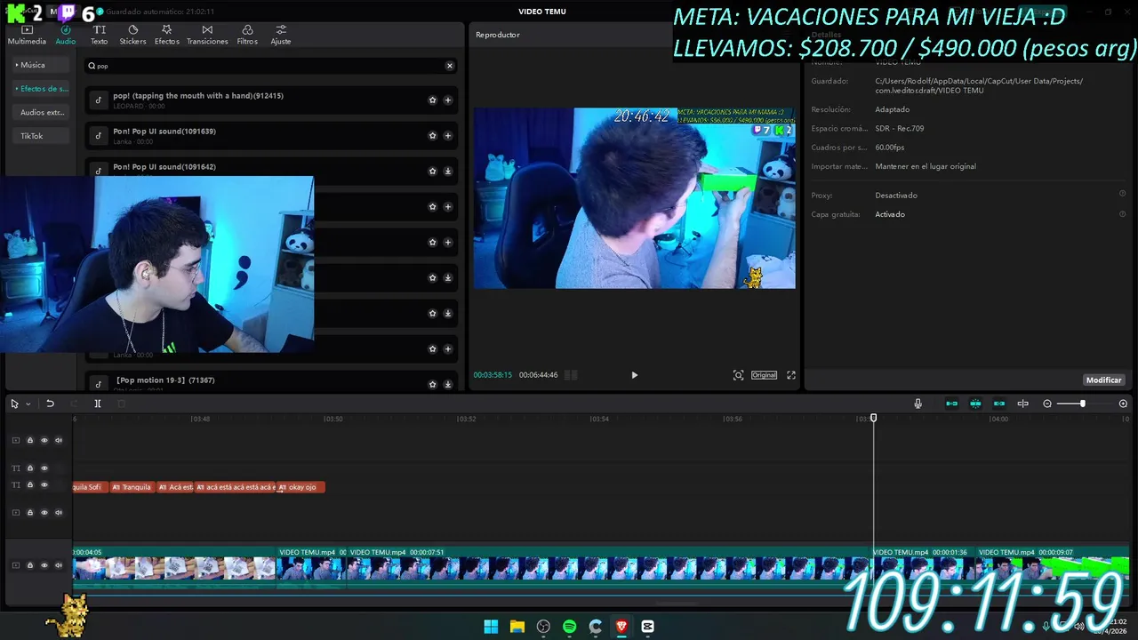Clear the 'pop' search field

tap(449, 66)
